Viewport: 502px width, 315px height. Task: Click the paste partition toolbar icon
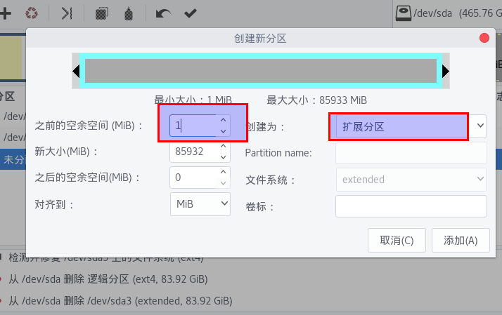[x=129, y=14]
